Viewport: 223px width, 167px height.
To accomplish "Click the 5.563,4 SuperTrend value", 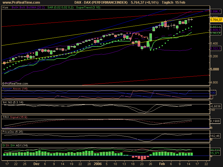I will (215, 33).
